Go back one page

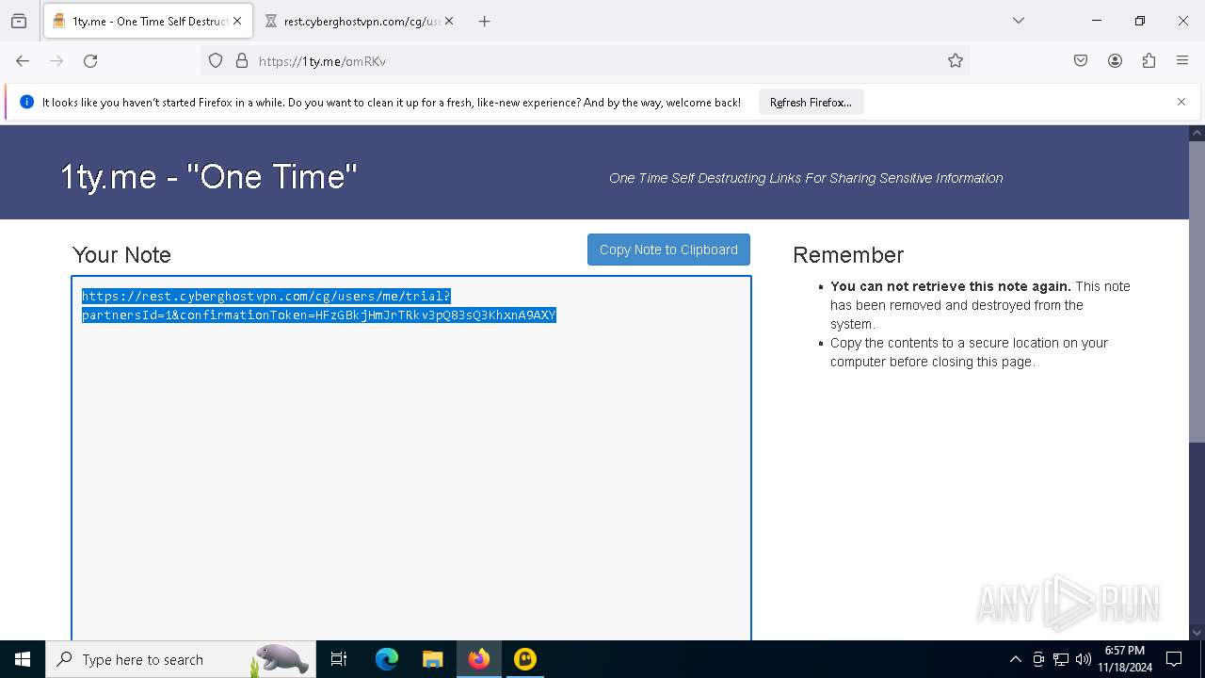tap(23, 61)
